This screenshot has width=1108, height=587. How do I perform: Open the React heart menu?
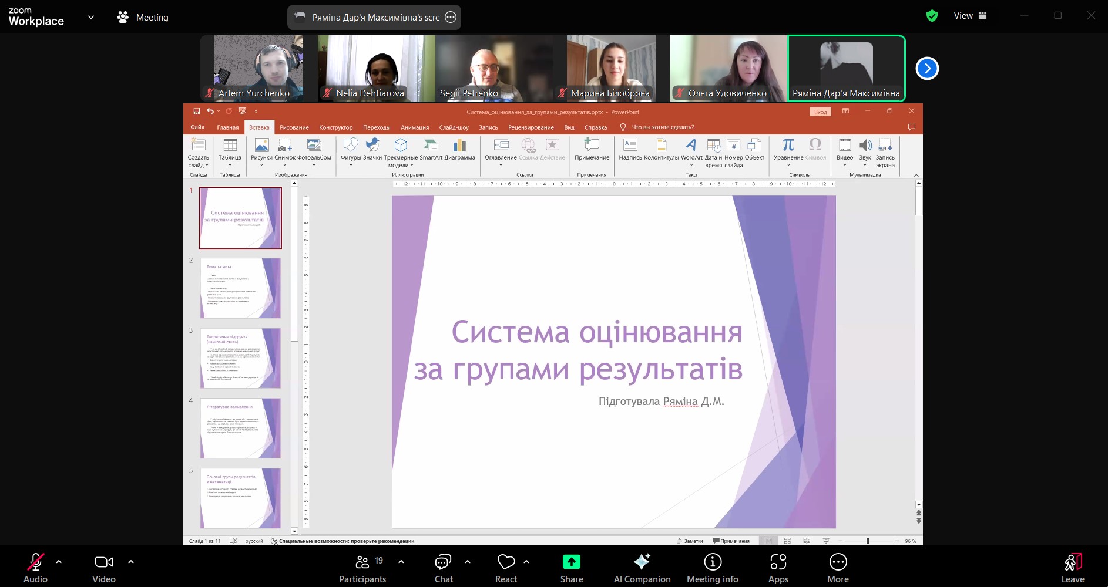[506, 568]
